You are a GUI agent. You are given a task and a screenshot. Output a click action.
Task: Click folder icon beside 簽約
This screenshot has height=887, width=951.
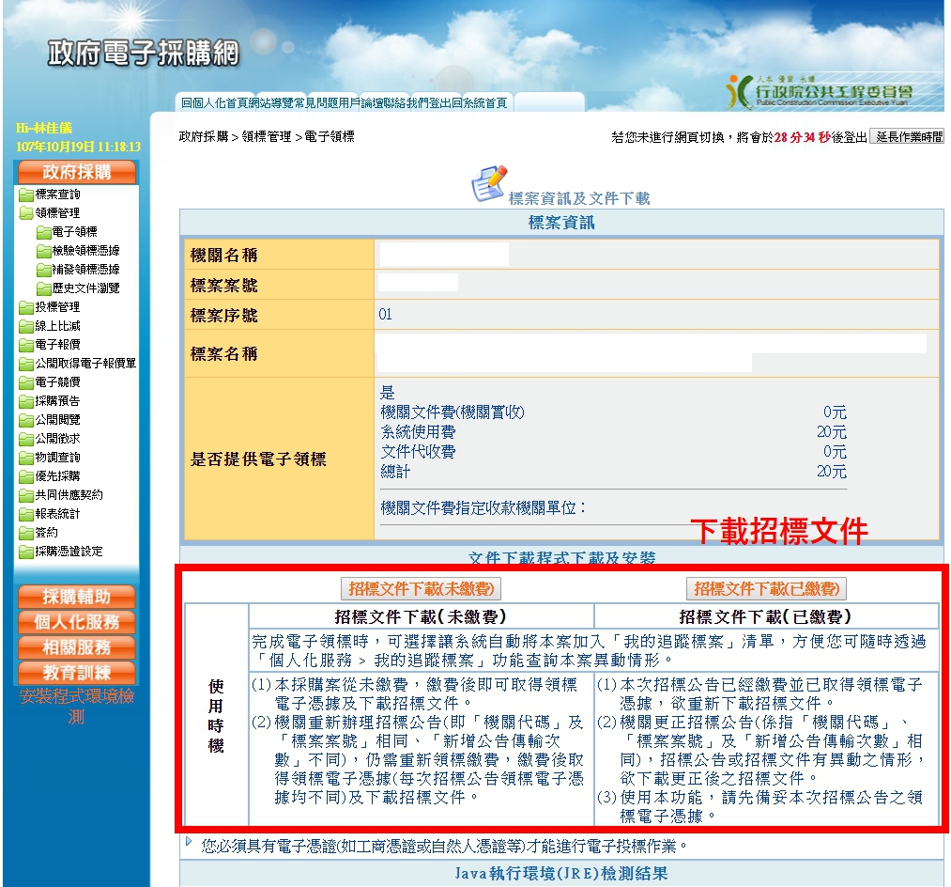coord(26,533)
